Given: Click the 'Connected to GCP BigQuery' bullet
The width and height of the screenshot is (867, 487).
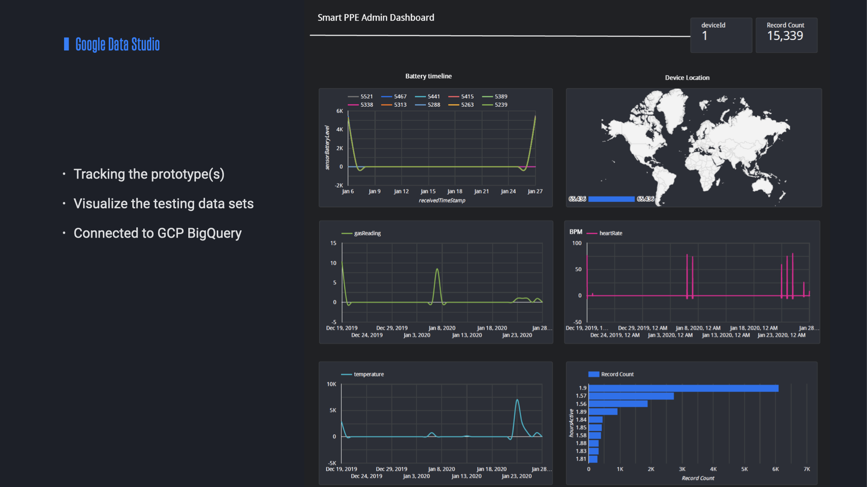Looking at the screenshot, I should 158,233.
